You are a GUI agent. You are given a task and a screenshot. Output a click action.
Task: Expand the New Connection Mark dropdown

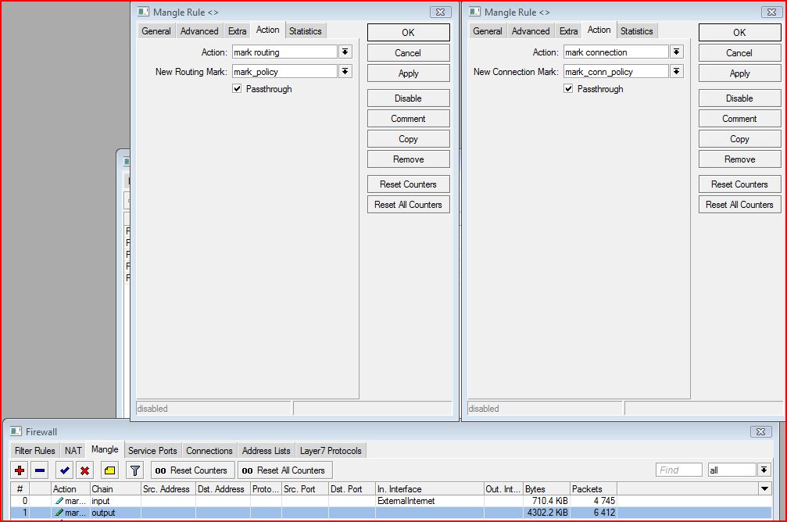coord(676,72)
